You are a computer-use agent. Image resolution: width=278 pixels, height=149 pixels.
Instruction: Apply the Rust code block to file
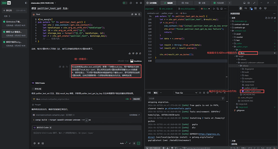(139, 14)
